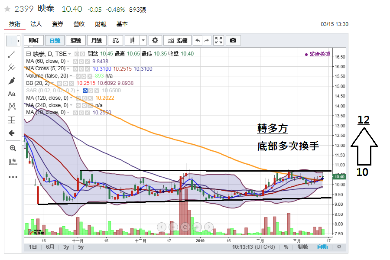
Task: Open dropdown for Volume (false, 20)
Action: (71, 76)
